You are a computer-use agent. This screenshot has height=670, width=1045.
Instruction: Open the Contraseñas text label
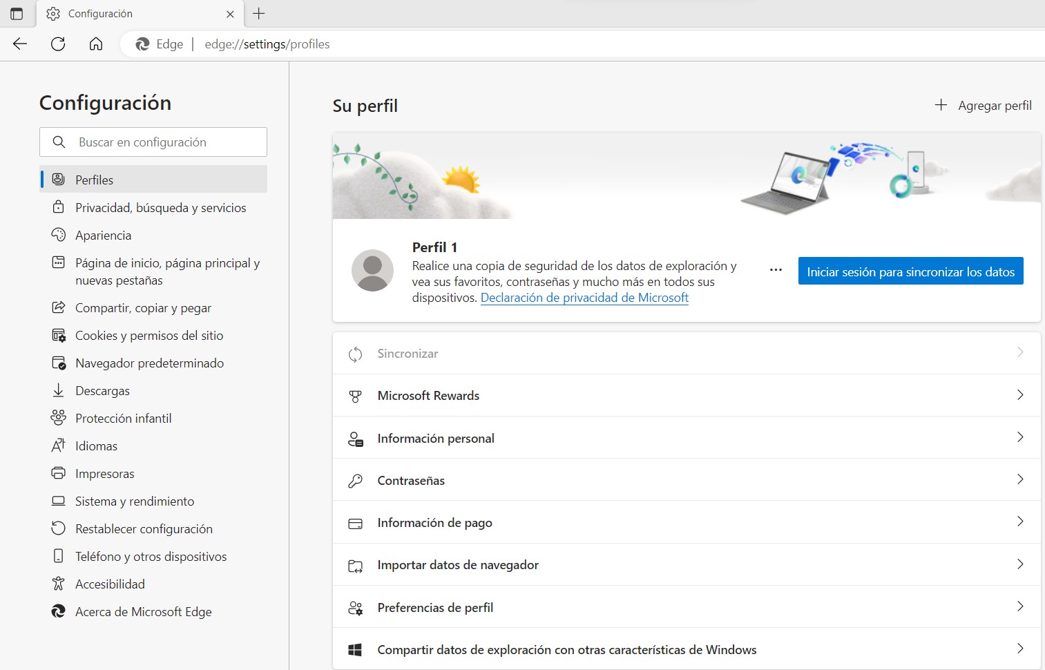(411, 481)
